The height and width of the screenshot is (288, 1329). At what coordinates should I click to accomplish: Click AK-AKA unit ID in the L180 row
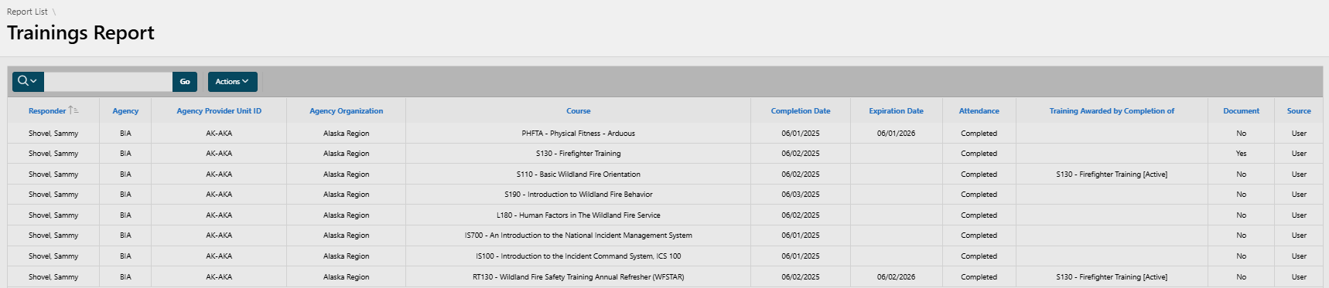point(219,215)
